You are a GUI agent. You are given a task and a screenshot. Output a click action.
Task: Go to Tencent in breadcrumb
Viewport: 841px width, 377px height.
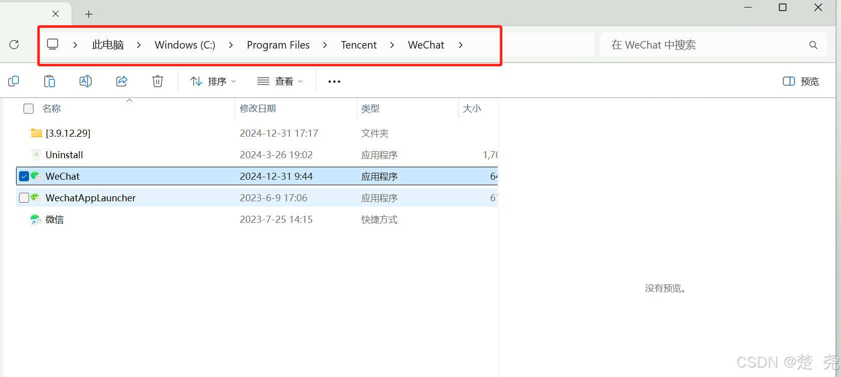click(x=359, y=45)
